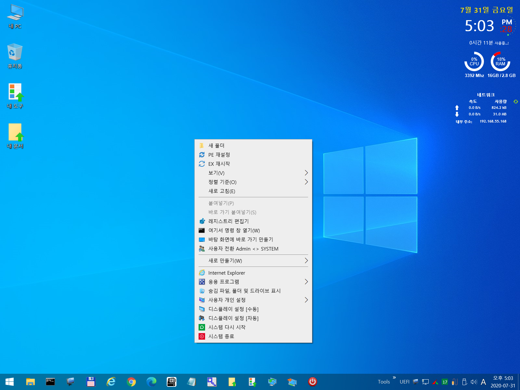The height and width of the screenshot is (390, 520).
Task: Launch Google Chrome from the taskbar
Action: click(131, 382)
